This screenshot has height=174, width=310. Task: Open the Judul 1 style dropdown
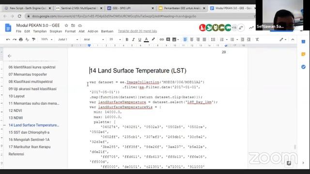[68, 40]
